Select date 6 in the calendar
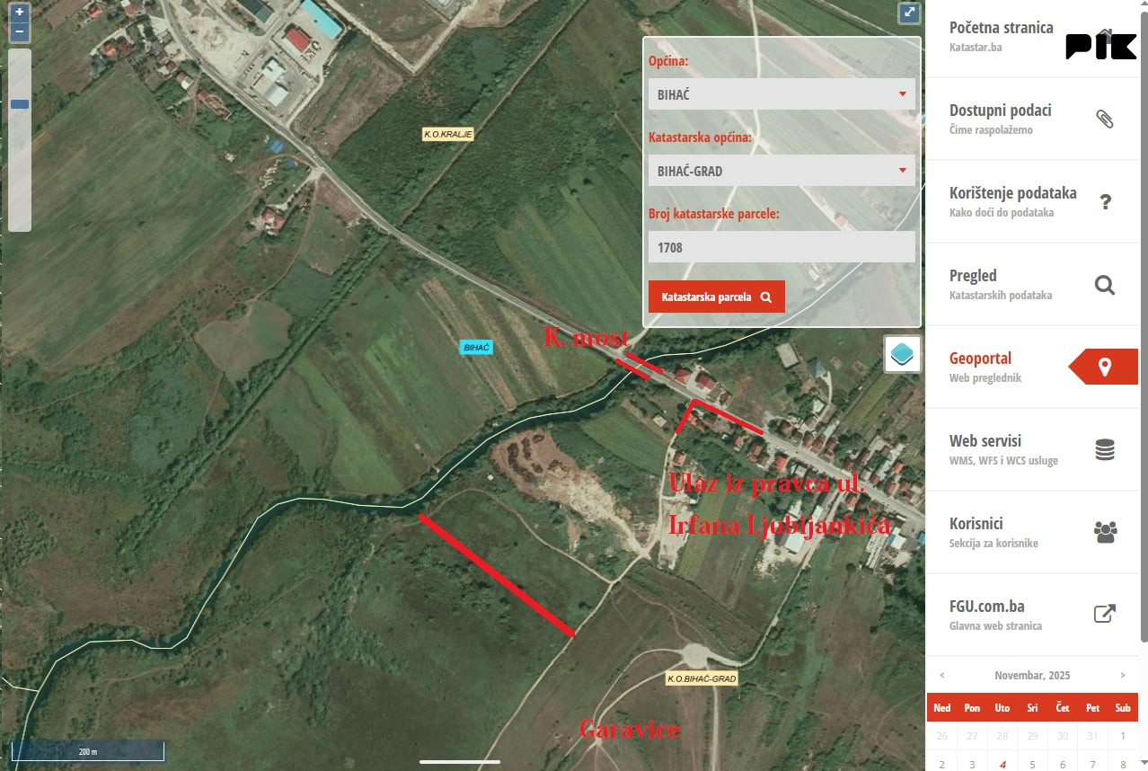This screenshot has height=771, width=1148. point(1063,764)
